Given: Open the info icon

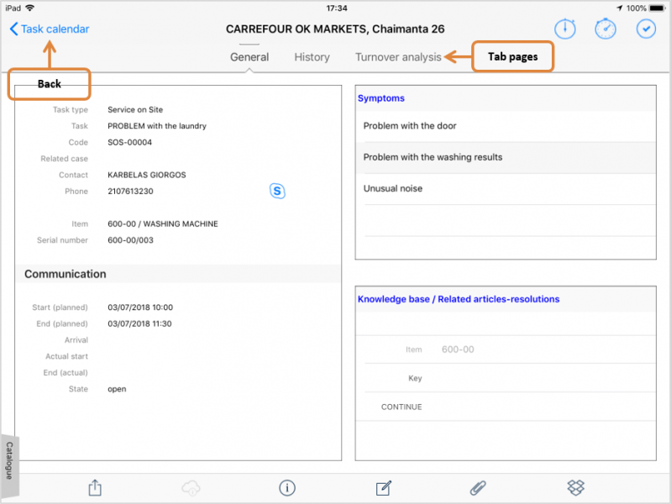Looking at the screenshot, I should pos(287,487).
